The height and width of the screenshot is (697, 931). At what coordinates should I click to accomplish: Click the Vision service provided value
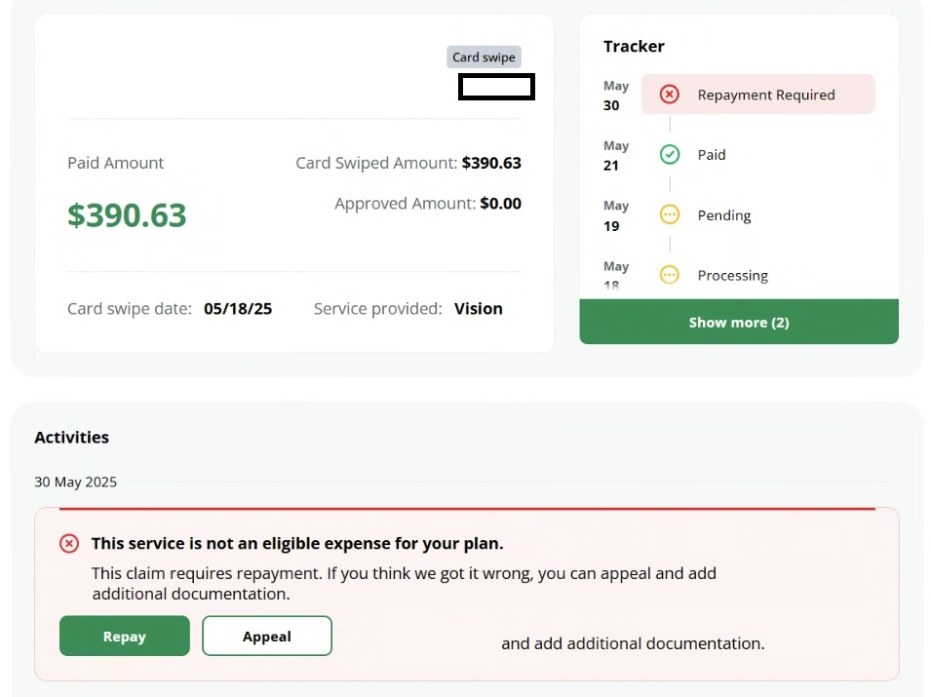[x=478, y=309]
